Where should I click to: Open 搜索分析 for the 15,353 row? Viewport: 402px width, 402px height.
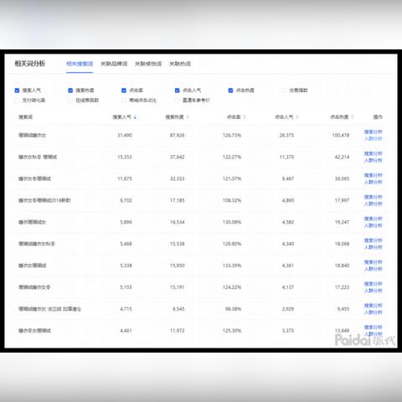pos(373,153)
